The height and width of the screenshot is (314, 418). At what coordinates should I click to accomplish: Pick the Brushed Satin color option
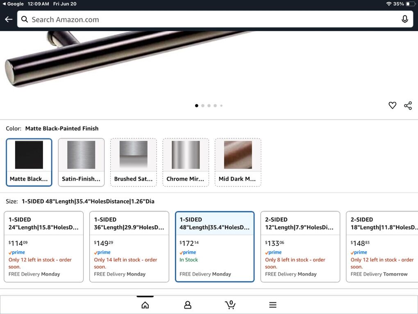(x=133, y=162)
